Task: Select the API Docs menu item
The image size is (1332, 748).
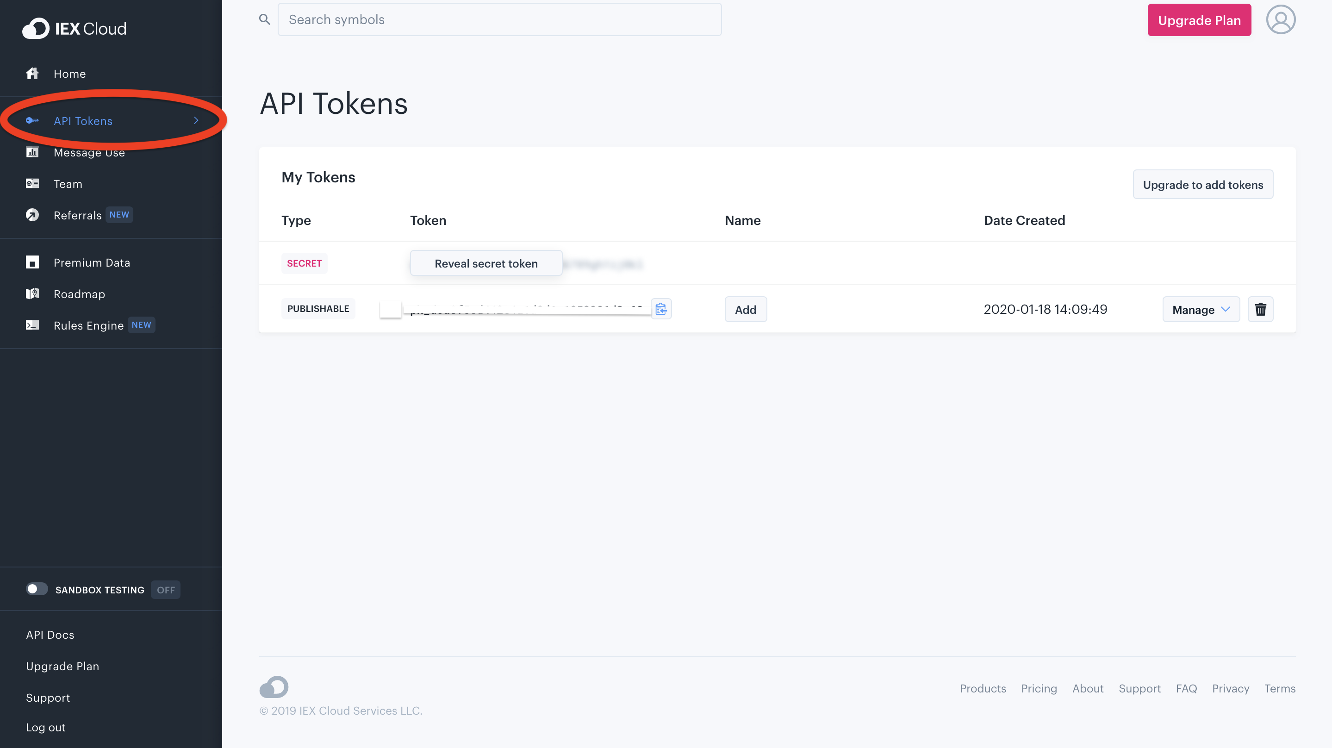Action: [x=50, y=634]
